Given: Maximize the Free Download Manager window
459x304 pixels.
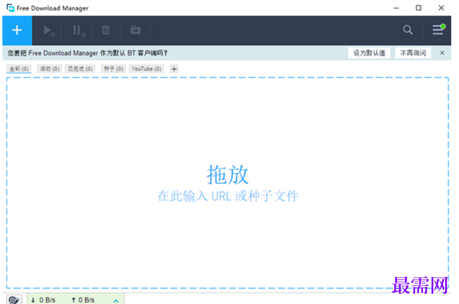Looking at the screenshot, I should tap(418, 8).
